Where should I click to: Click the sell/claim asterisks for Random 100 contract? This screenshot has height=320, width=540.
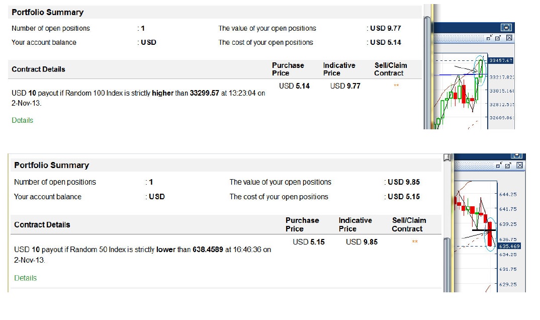click(396, 86)
